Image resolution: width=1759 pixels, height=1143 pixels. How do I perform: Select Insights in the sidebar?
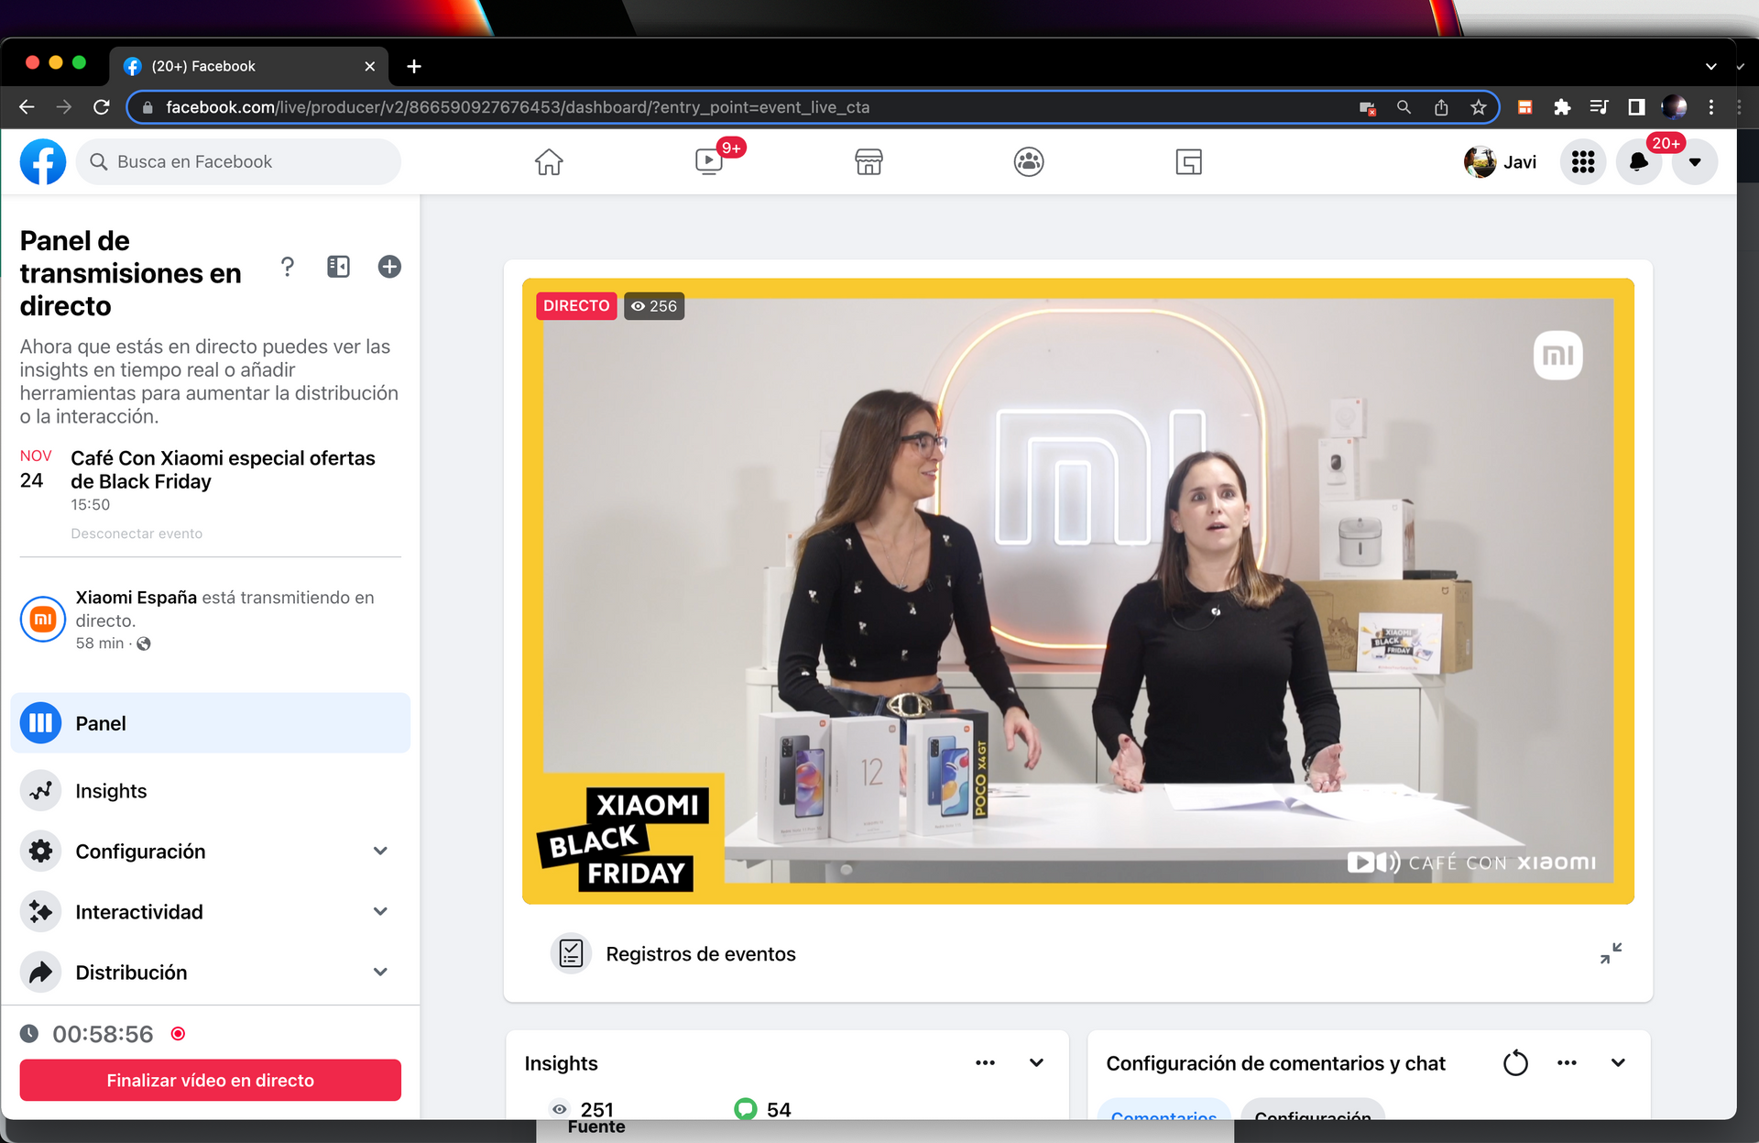point(111,791)
